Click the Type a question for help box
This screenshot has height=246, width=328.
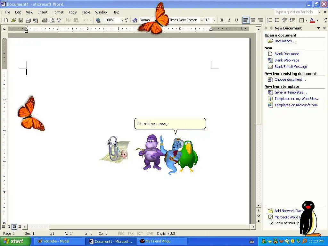pyautogui.click(x=296, y=12)
